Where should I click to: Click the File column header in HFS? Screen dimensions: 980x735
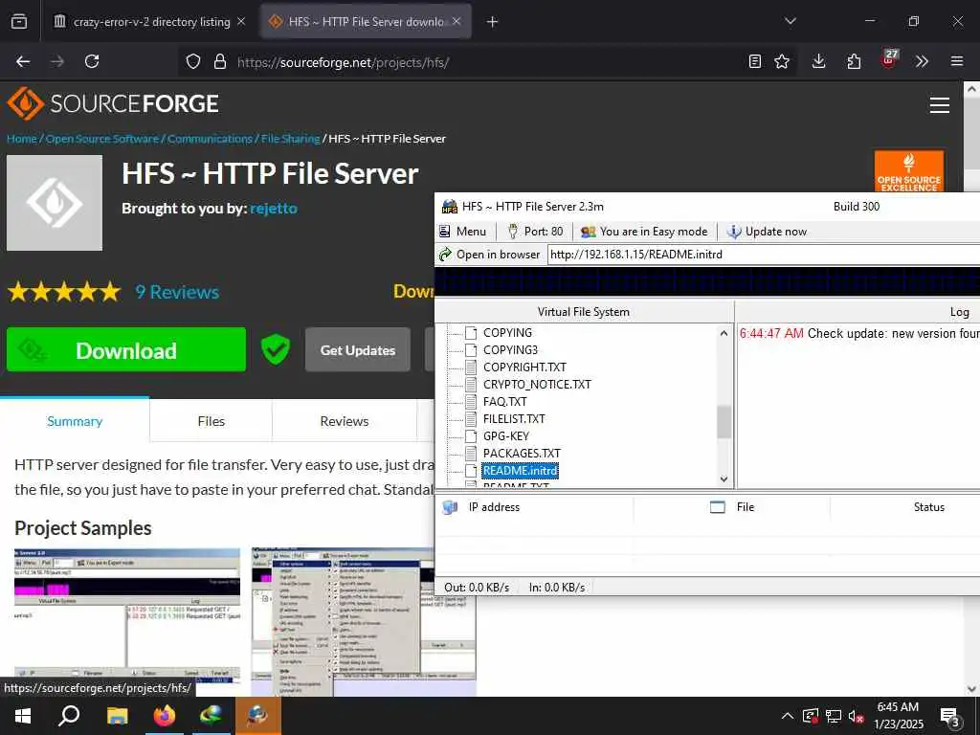coord(732,507)
